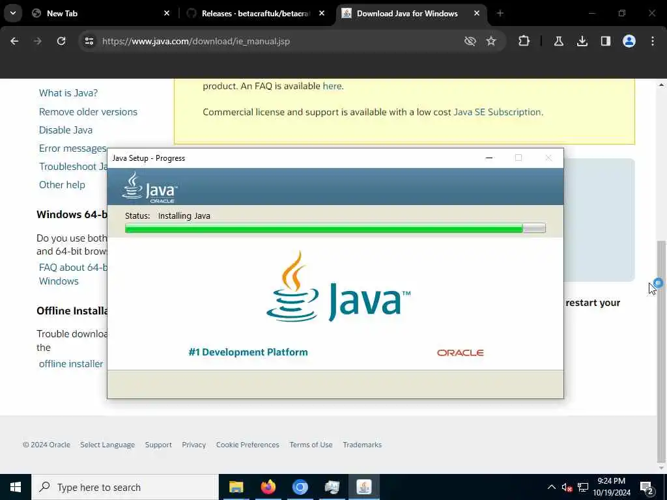
Task: Open the Chromium browser taskbar icon
Action: (x=300, y=487)
